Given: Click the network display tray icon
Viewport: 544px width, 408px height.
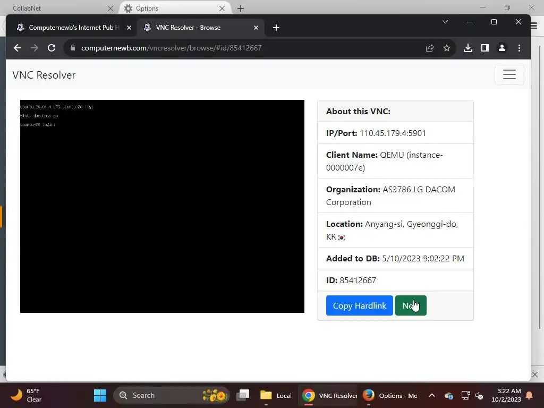Looking at the screenshot, I should (465, 395).
